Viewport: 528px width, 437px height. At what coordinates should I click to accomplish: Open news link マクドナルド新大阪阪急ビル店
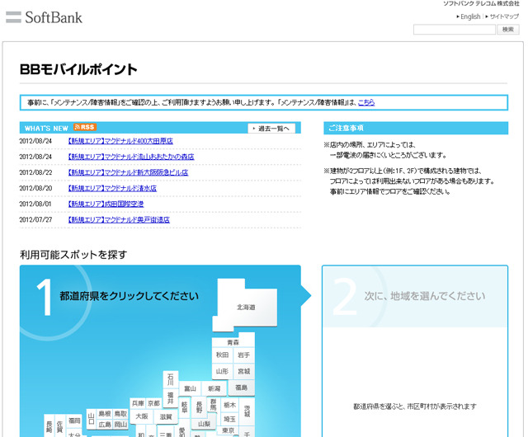click(x=128, y=172)
